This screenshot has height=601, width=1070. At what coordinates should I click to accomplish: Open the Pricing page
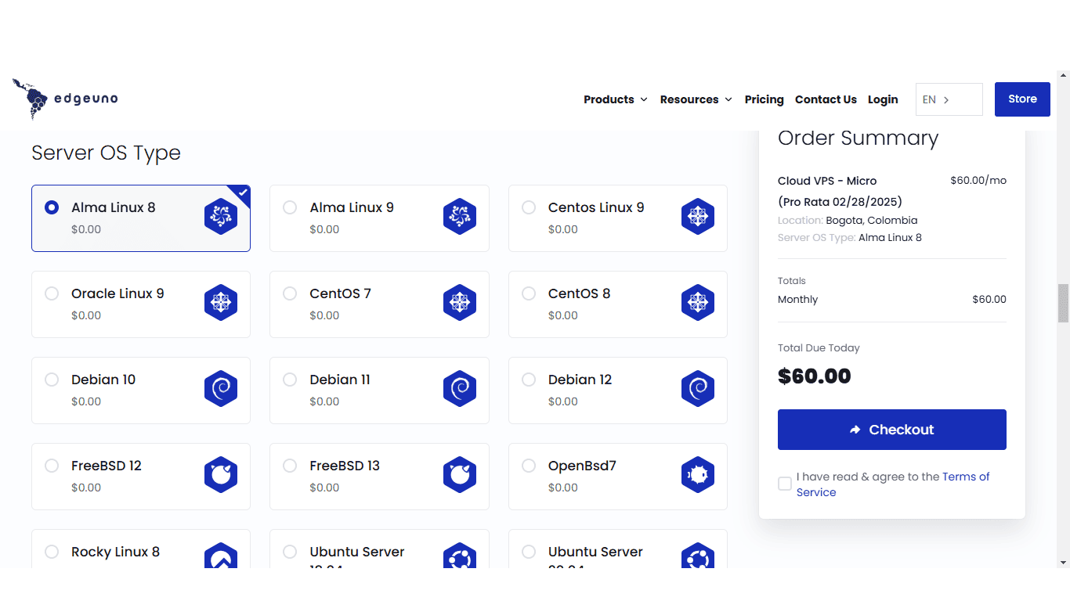coord(765,99)
